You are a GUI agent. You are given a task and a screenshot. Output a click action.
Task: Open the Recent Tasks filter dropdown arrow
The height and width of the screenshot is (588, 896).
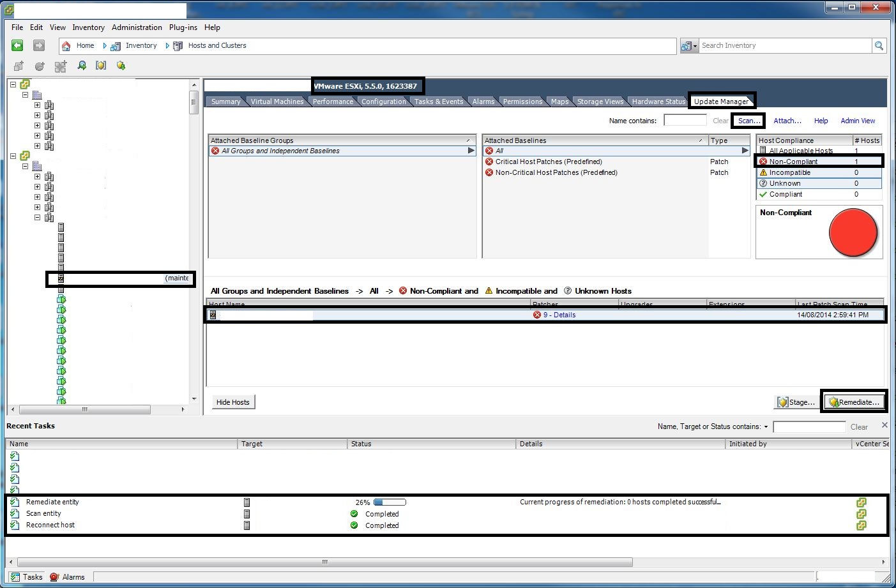766,426
